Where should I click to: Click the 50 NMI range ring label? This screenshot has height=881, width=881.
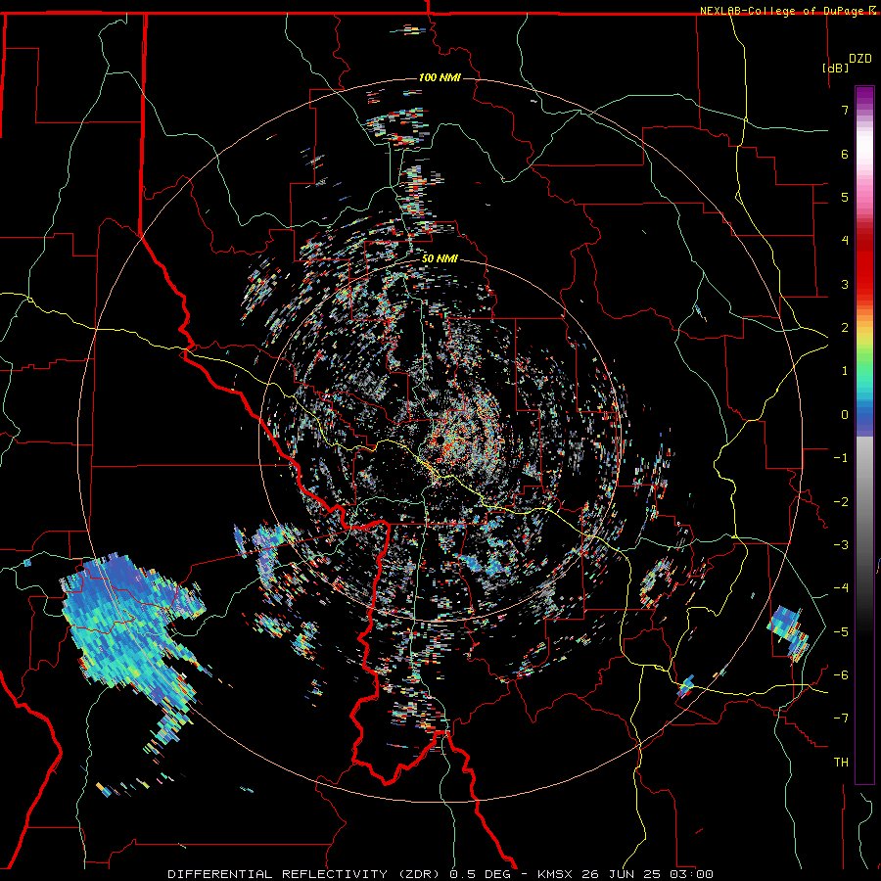(440, 258)
